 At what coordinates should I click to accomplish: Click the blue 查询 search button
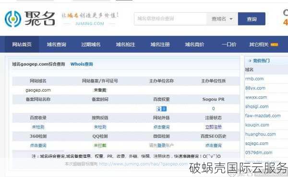[252, 19]
